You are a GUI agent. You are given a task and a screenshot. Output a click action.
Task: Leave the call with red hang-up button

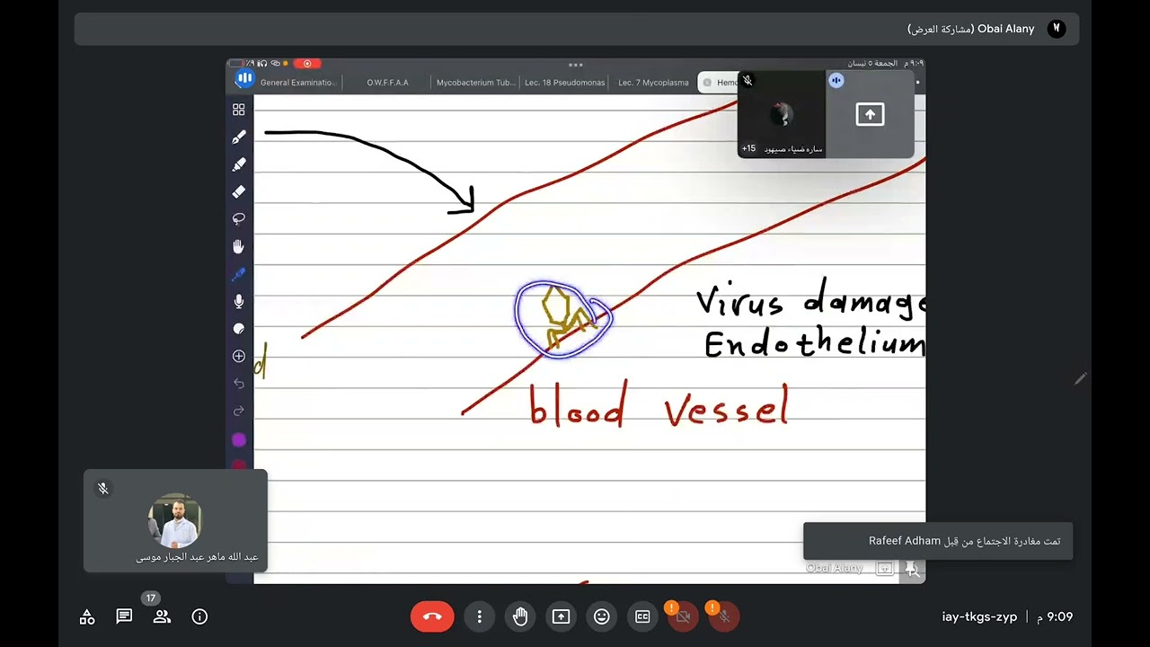(432, 616)
